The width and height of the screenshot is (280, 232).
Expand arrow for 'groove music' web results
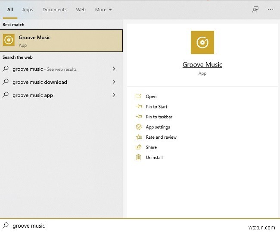(x=114, y=69)
